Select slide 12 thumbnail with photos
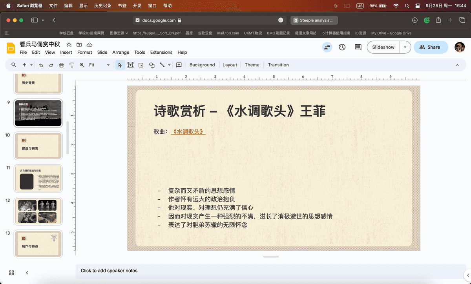Screen dimensions: 471x284 [38, 211]
